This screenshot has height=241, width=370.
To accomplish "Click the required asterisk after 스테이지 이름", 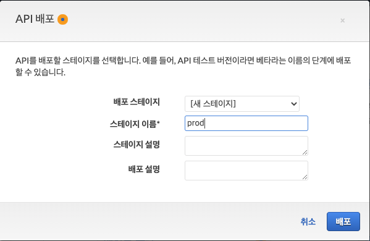I will coord(158,122).
